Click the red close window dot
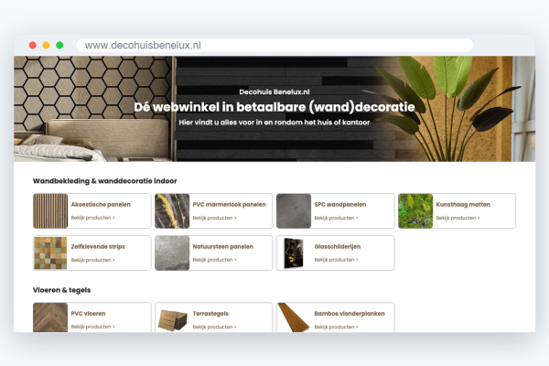The image size is (549, 366). (33, 45)
